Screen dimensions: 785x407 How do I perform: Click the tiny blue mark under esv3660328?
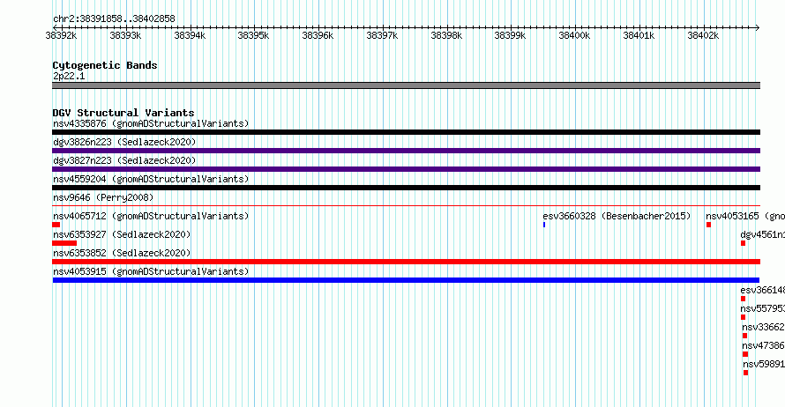coord(544,225)
